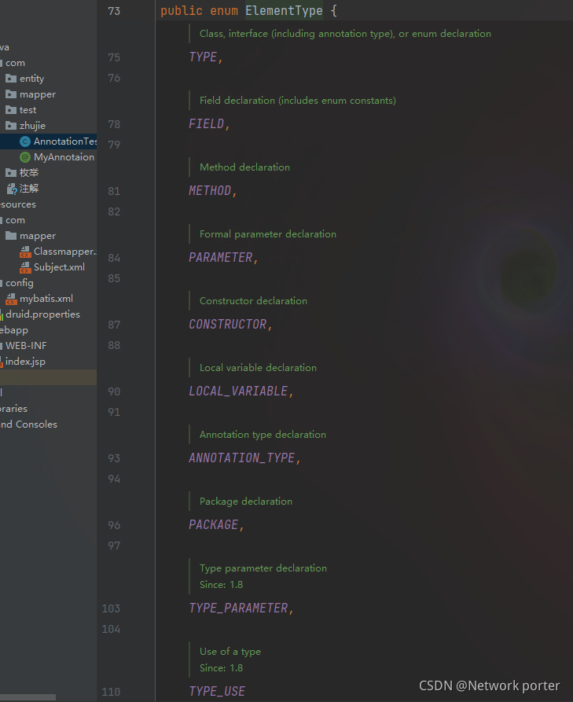The width and height of the screenshot is (573, 702).
Task: Click line number 73 in gutter
Action: click(x=114, y=11)
